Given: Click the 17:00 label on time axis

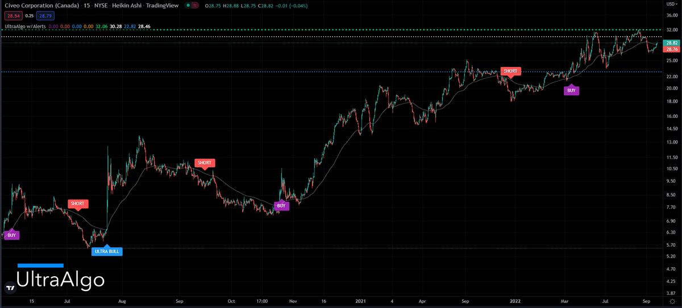Looking at the screenshot, I should point(262,301).
